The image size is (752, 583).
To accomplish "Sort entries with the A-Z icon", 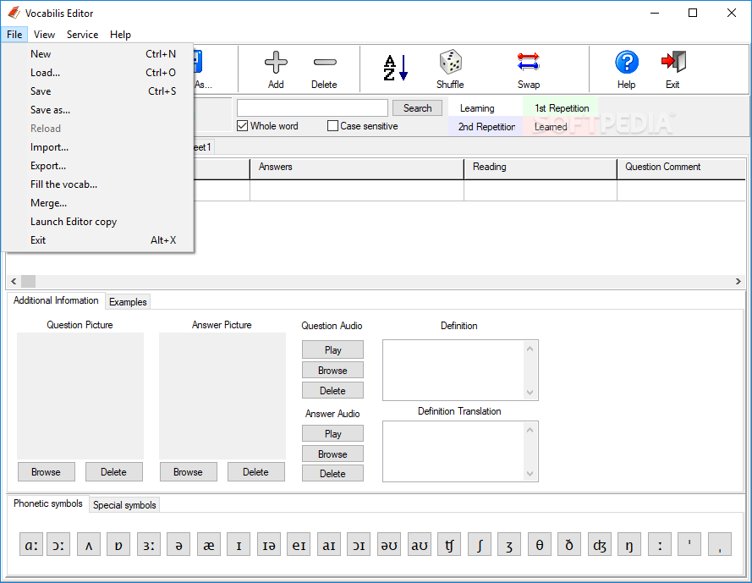I will [x=395, y=67].
